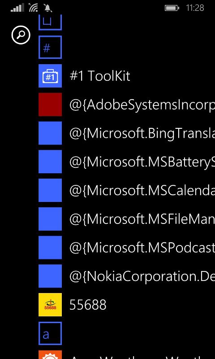Select the #1 ToolKit list entry text
This screenshot has width=215, height=359.
point(100,76)
